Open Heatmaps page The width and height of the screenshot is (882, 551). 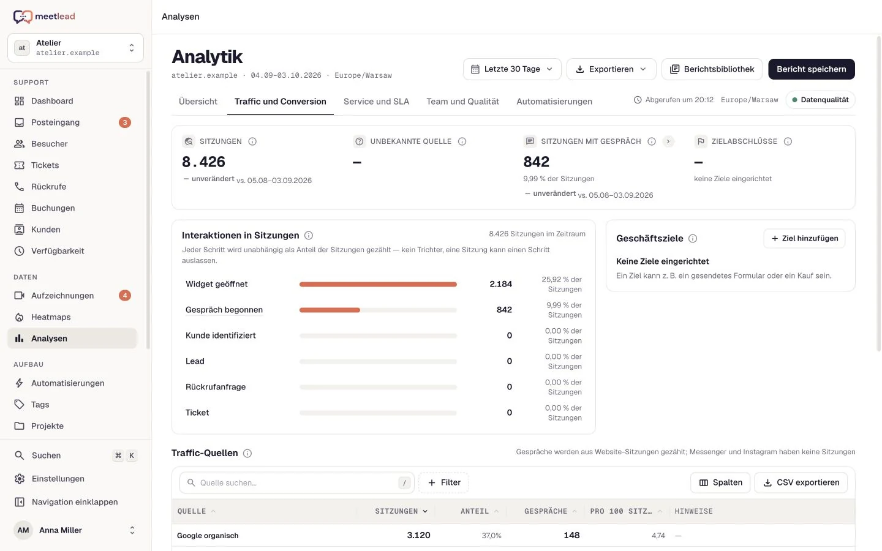point(72,317)
